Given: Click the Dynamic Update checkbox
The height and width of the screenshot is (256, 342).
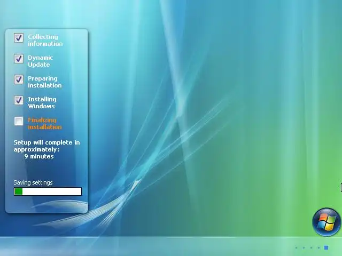Looking at the screenshot, I should [x=19, y=59].
